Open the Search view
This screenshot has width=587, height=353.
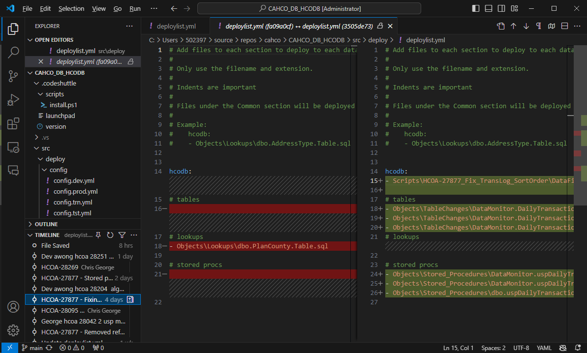pos(13,52)
